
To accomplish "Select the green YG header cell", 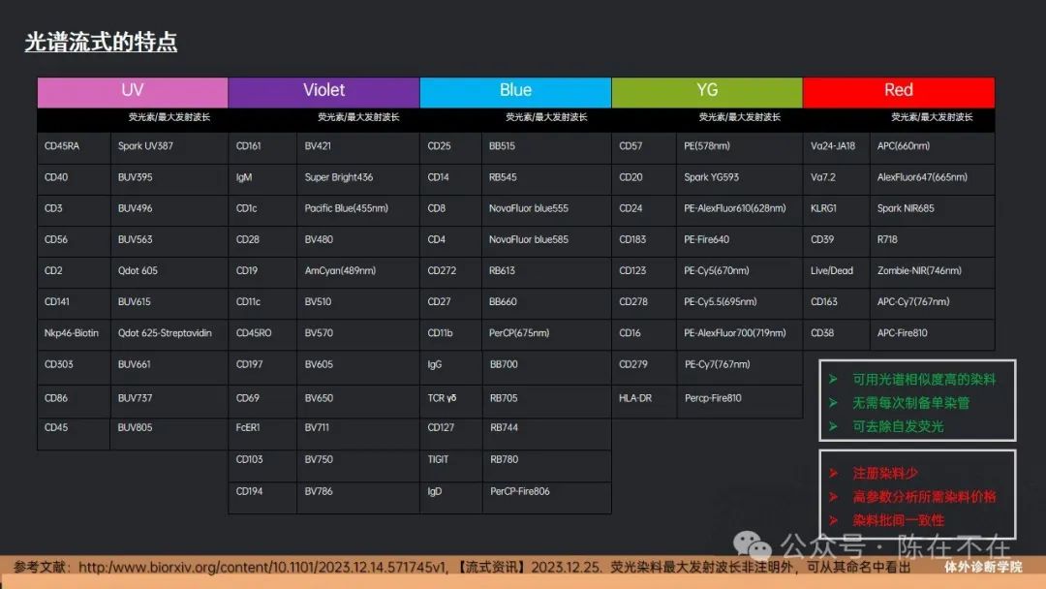I will pyautogui.click(x=707, y=91).
